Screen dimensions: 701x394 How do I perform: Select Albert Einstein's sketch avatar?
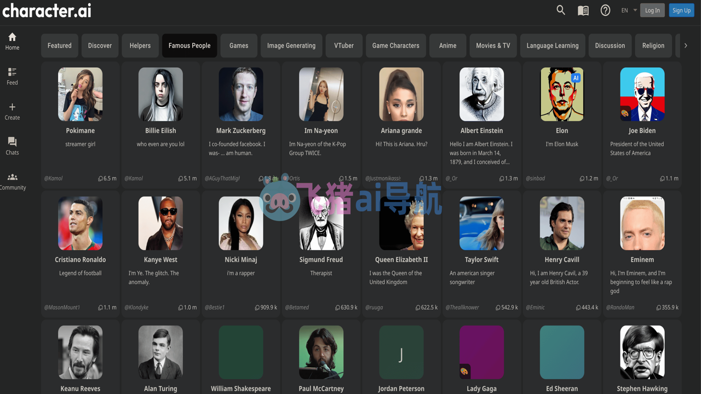click(x=482, y=94)
